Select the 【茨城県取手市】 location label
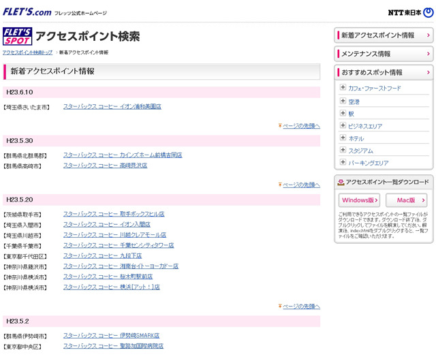Viewport: 436px width, 361px height. [22, 215]
